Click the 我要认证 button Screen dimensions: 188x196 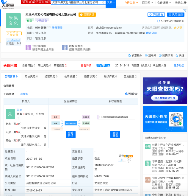coord(87,15)
